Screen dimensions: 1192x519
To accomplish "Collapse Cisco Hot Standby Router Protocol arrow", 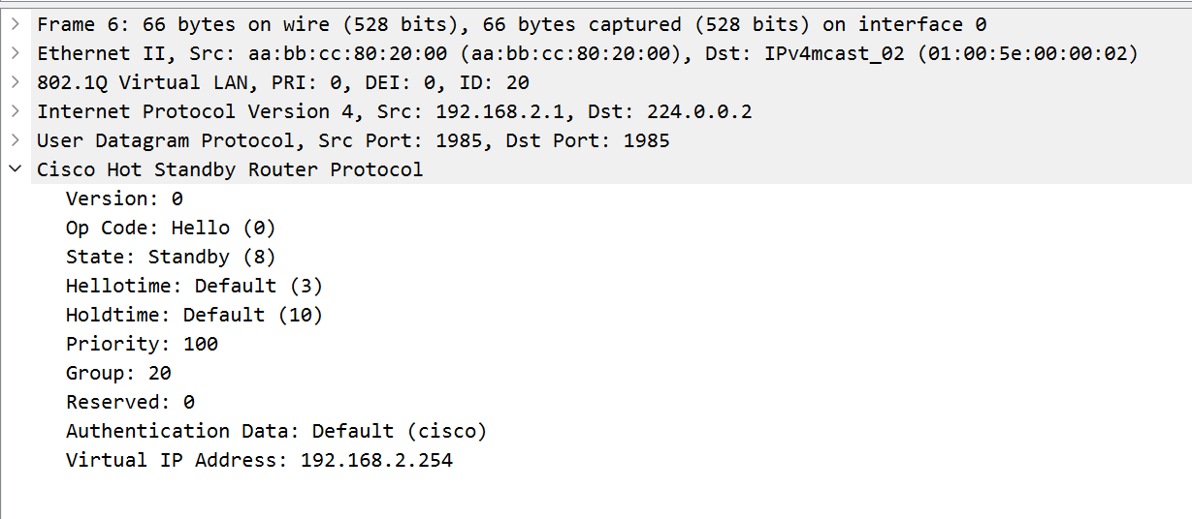I will click(15, 169).
